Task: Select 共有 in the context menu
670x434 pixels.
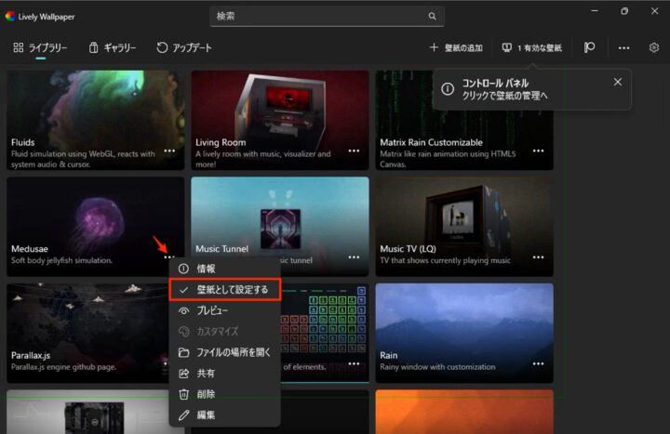Action: coord(225,374)
